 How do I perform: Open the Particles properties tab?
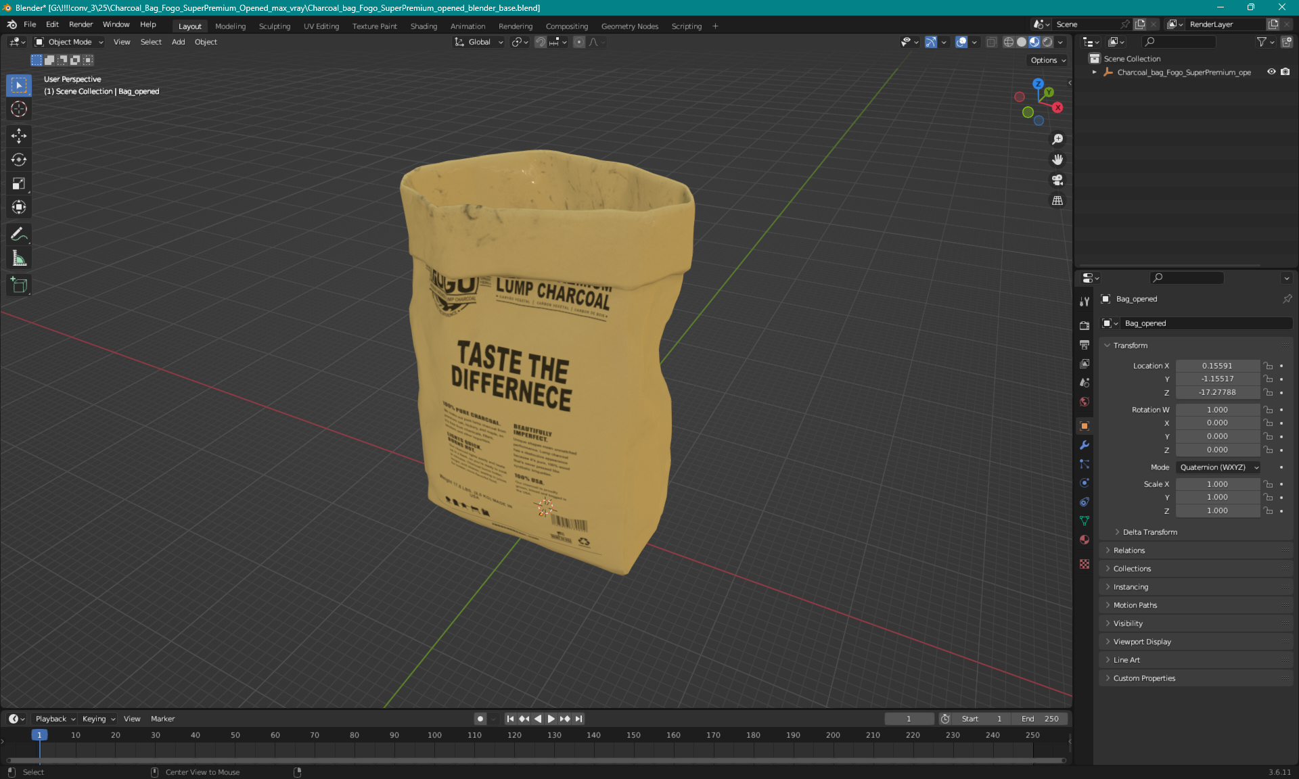coord(1085,464)
